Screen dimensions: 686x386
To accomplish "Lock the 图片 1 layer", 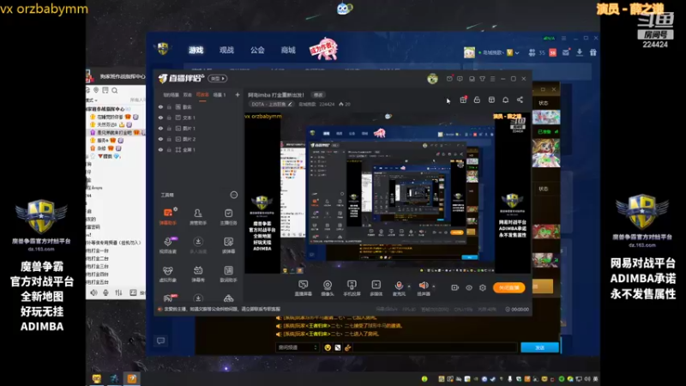I will point(169,128).
